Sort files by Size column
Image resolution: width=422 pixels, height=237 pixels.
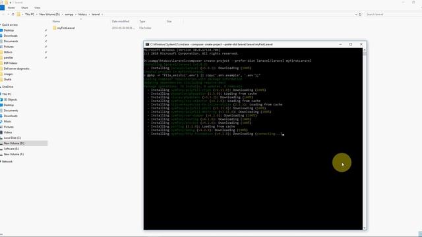[x=169, y=21]
